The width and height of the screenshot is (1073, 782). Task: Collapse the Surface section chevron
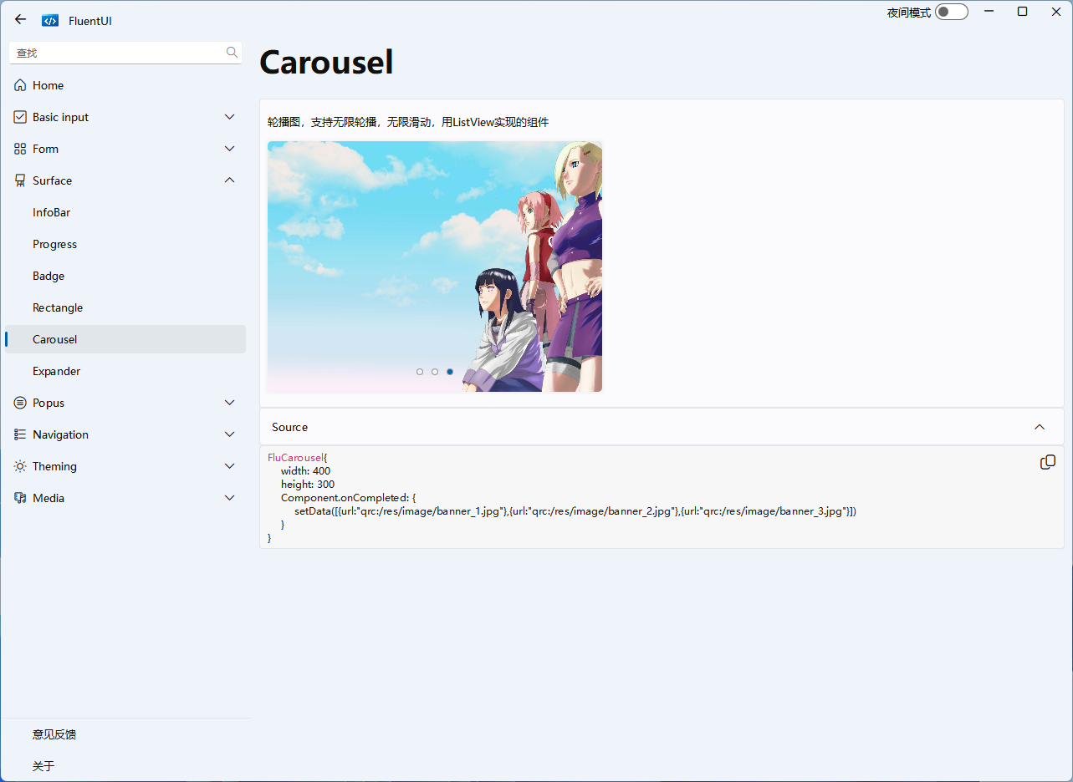point(230,180)
